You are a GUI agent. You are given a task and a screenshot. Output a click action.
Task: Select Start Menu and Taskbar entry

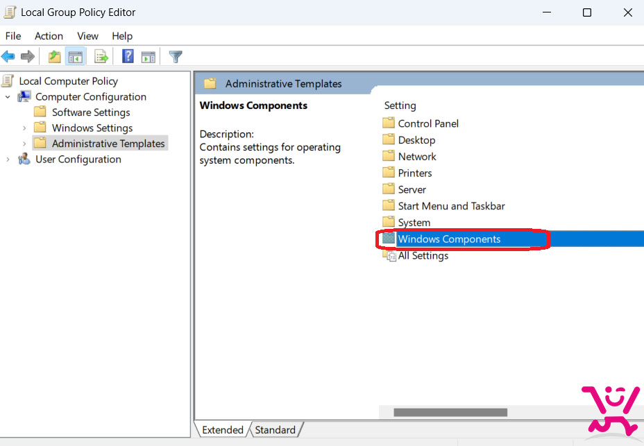click(451, 205)
